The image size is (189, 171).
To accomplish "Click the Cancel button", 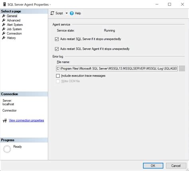I will click(x=176, y=166).
